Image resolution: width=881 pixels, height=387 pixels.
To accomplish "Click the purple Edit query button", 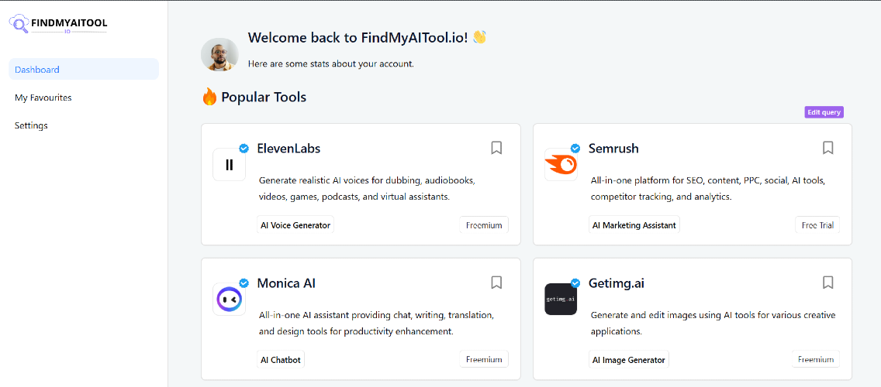I will click(x=824, y=112).
